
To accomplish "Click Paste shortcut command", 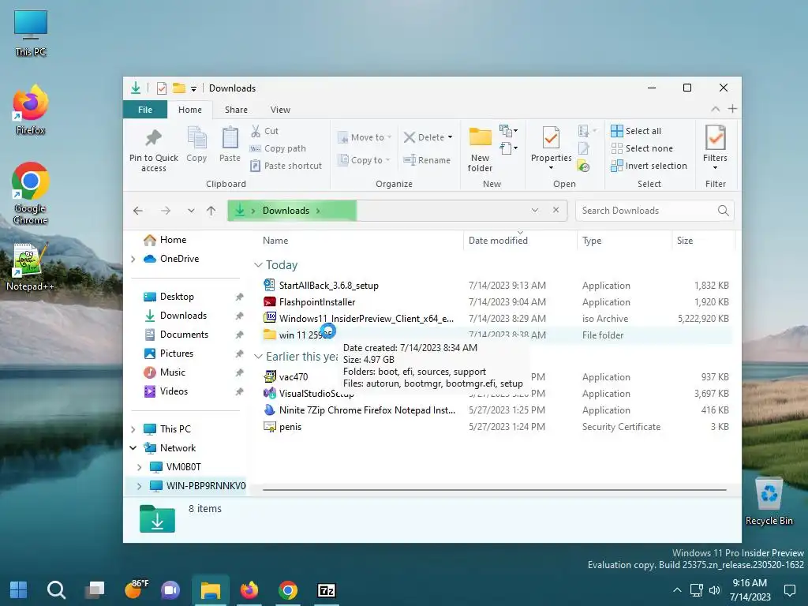I will click(x=286, y=166).
